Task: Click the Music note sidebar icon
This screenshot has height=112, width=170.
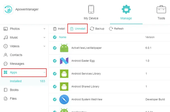Action: [x=5, y=38]
